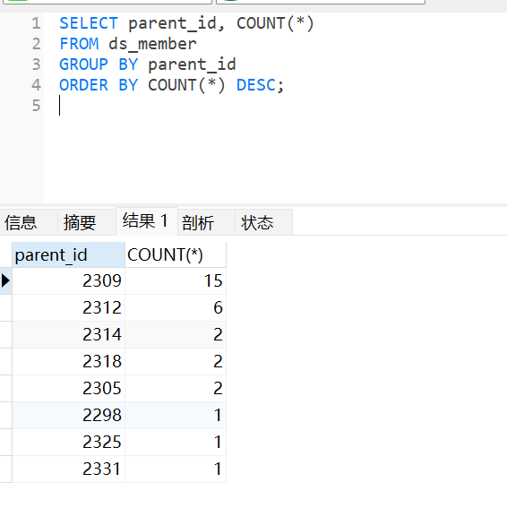This screenshot has height=508, width=507.
Task: Select the cell with parent_id 2298
Action: click(x=68, y=416)
